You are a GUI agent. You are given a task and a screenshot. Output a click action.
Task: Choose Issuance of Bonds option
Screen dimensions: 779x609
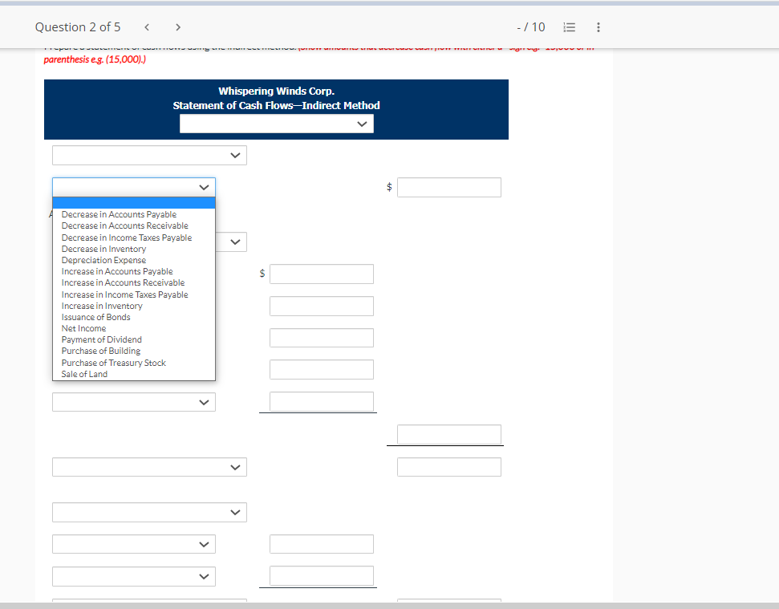tap(95, 317)
